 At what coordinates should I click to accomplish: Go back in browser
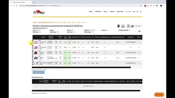[11, 5]
